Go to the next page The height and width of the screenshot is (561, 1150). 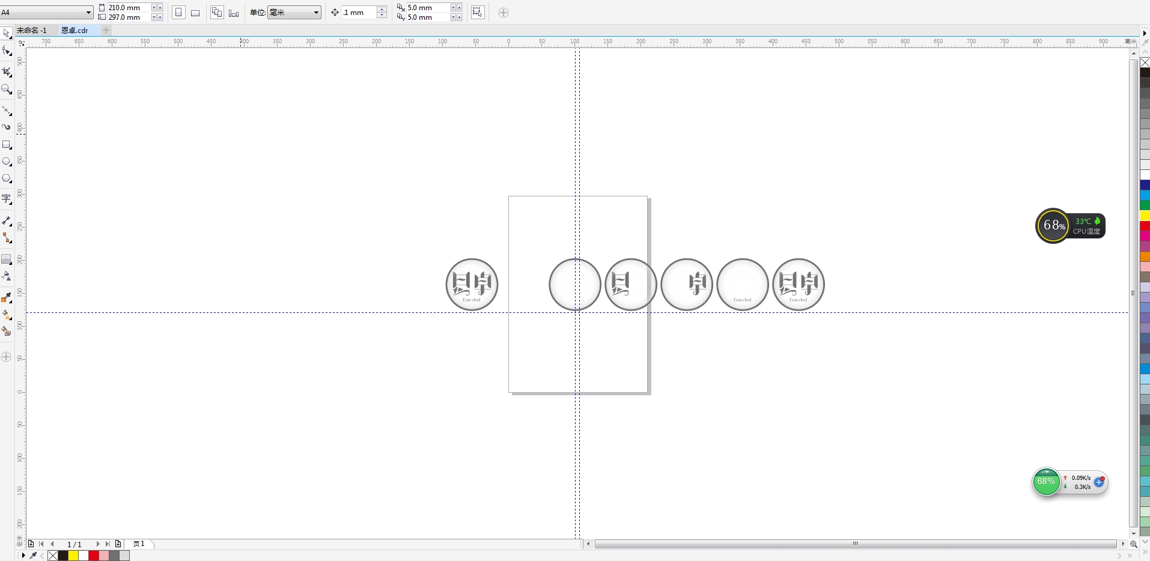tap(97, 544)
